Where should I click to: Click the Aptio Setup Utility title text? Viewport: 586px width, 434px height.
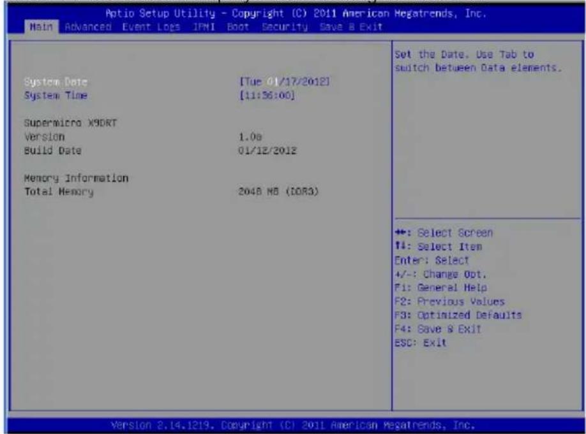pos(296,13)
